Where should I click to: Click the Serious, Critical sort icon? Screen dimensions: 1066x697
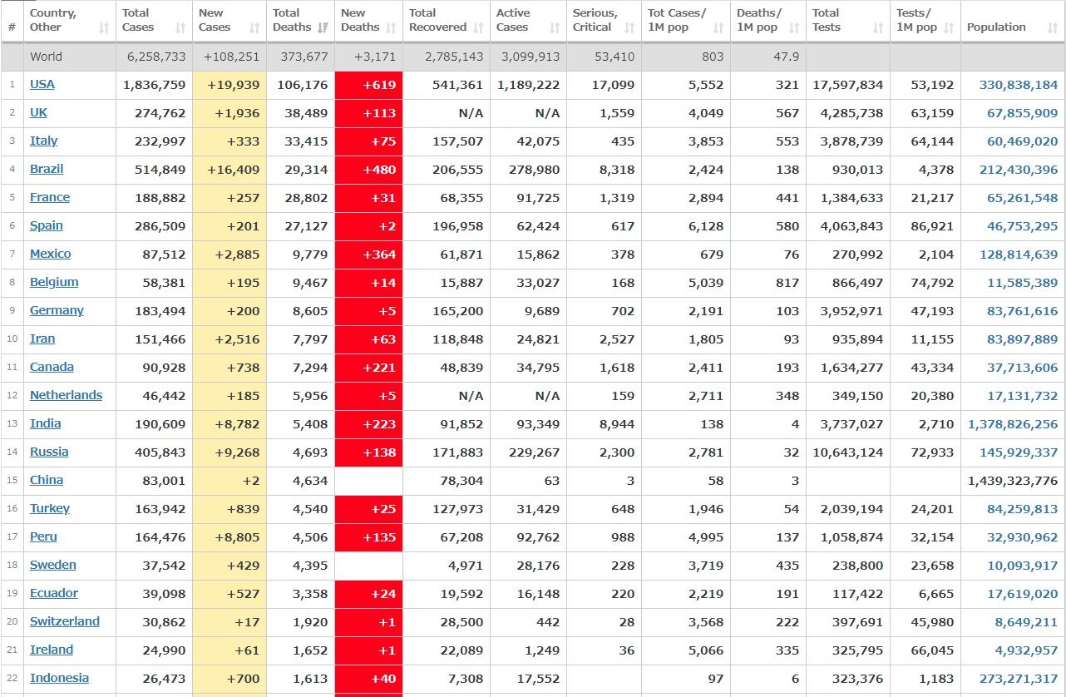click(x=629, y=27)
